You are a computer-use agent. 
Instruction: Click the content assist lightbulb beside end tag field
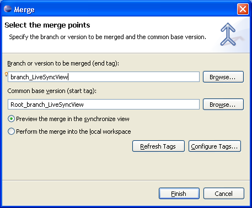click(6, 74)
